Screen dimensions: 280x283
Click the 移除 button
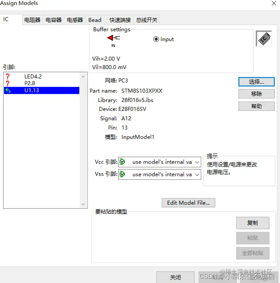[x=256, y=94]
